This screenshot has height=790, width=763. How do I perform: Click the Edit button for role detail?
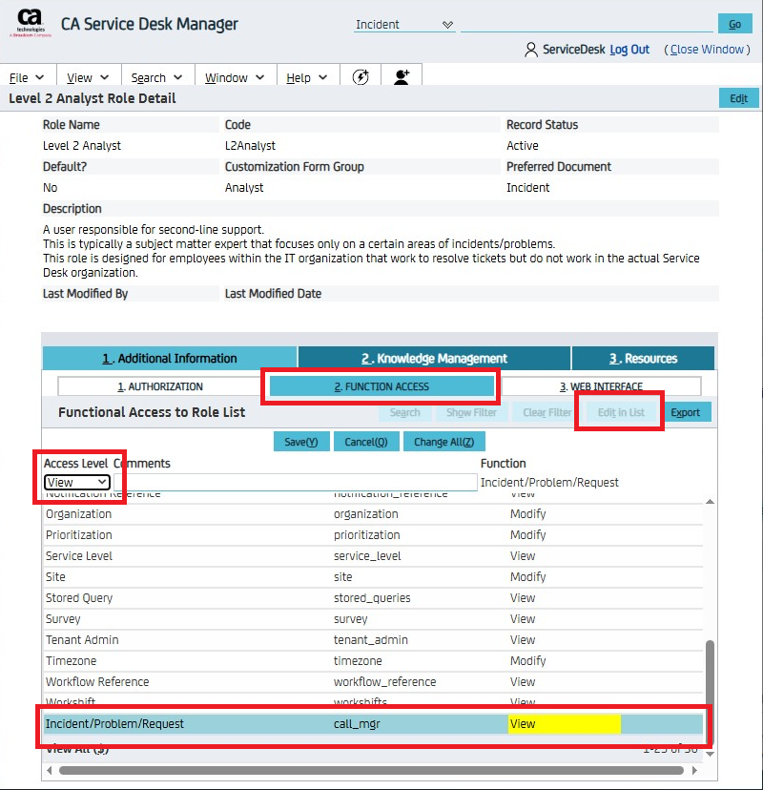738,98
